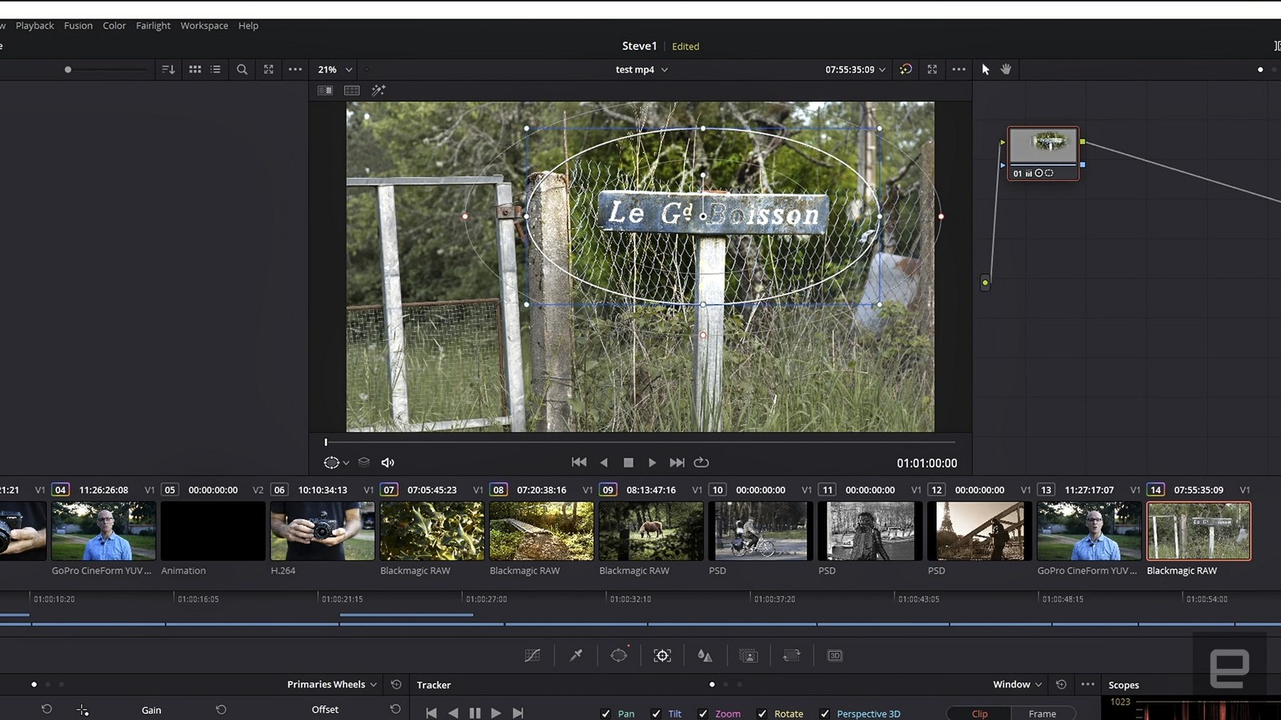Open the Fusion menu

[78, 26]
